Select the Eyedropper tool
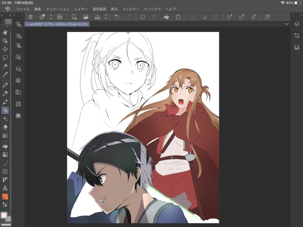The image size is (303, 227). (x=5, y=74)
